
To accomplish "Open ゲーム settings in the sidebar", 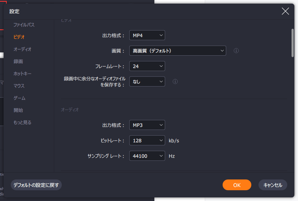I will coord(19,98).
